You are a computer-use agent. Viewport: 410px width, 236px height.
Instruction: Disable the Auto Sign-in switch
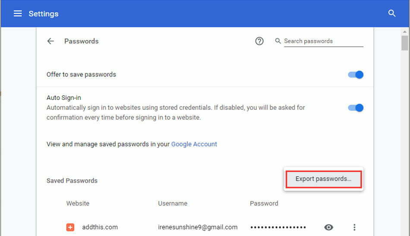point(356,108)
